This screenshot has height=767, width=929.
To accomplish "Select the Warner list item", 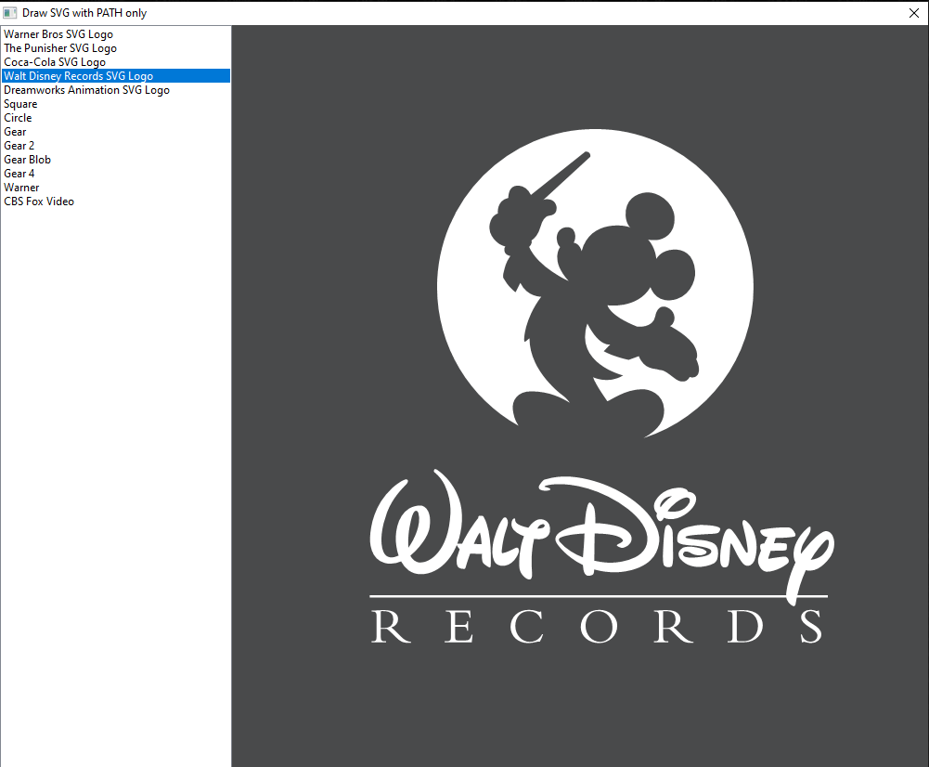I will [115, 188].
